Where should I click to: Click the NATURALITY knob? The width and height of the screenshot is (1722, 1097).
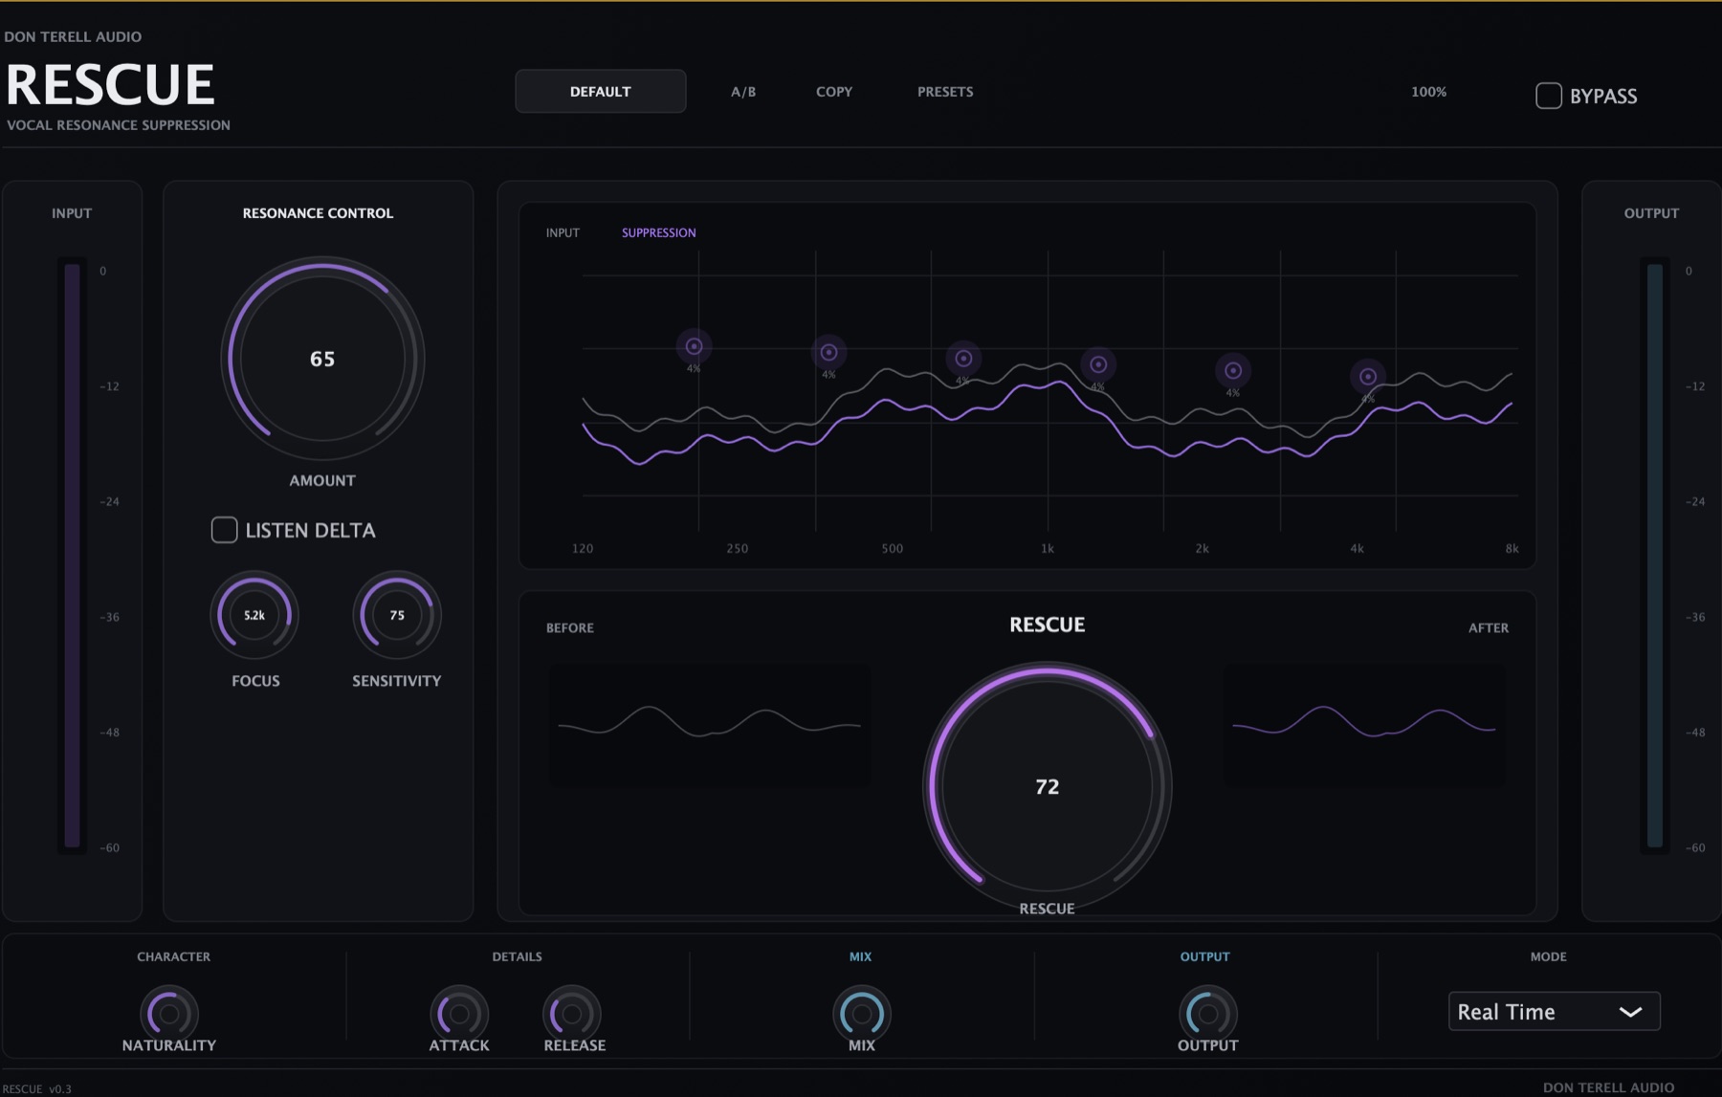(169, 1013)
